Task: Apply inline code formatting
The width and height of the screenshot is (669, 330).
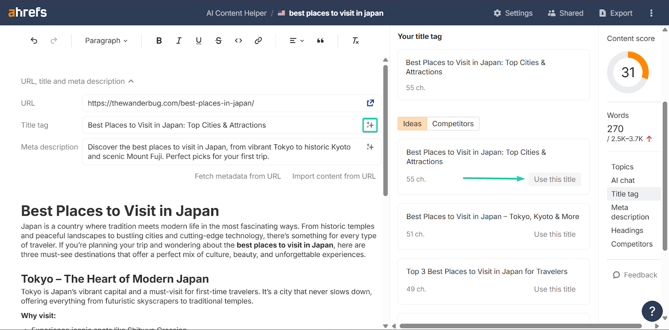Action: coord(238,40)
